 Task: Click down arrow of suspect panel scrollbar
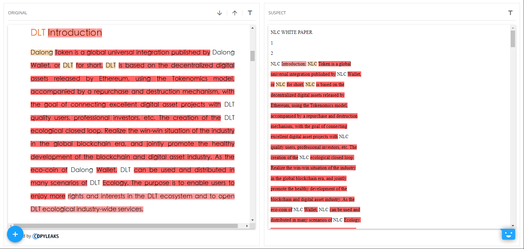(x=513, y=226)
